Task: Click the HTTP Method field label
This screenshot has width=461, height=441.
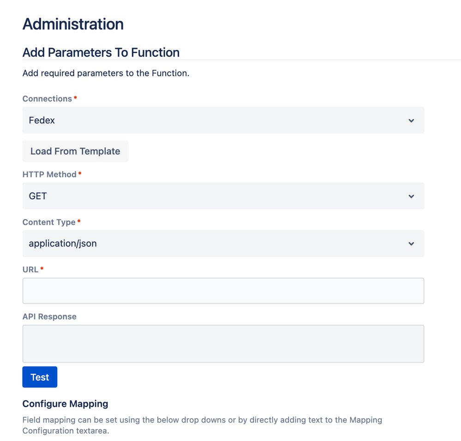Action: (49, 174)
